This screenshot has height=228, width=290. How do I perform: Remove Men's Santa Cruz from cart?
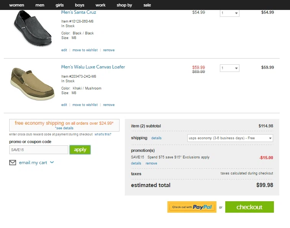point(109,50)
